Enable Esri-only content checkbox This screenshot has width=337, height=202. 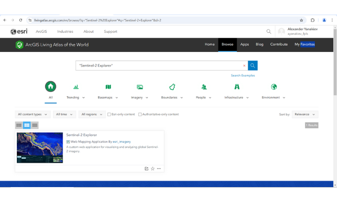pos(109,114)
